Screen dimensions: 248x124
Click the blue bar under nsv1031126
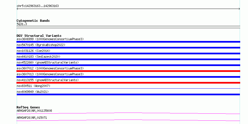point(128,54)
